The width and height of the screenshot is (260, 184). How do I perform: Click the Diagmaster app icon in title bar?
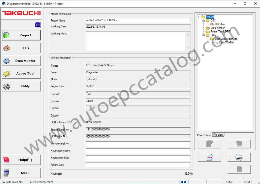tap(4, 3)
